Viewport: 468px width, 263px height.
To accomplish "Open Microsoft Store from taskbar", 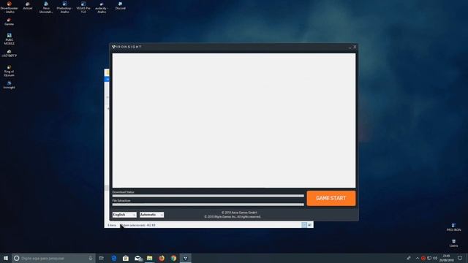I will 126,258.
